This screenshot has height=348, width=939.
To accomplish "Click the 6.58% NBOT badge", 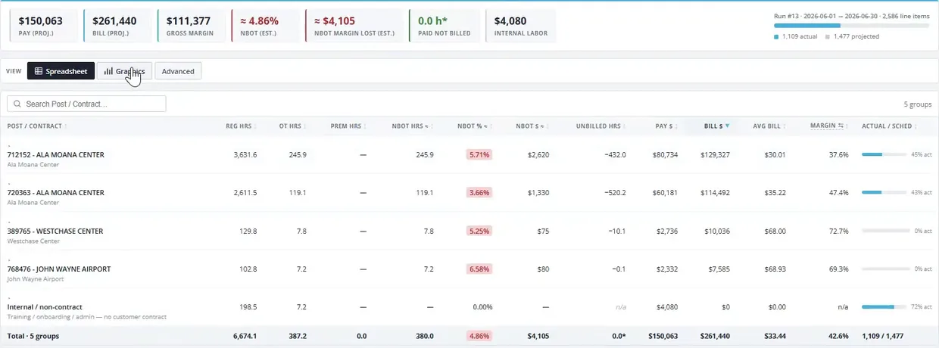I will coord(479,269).
